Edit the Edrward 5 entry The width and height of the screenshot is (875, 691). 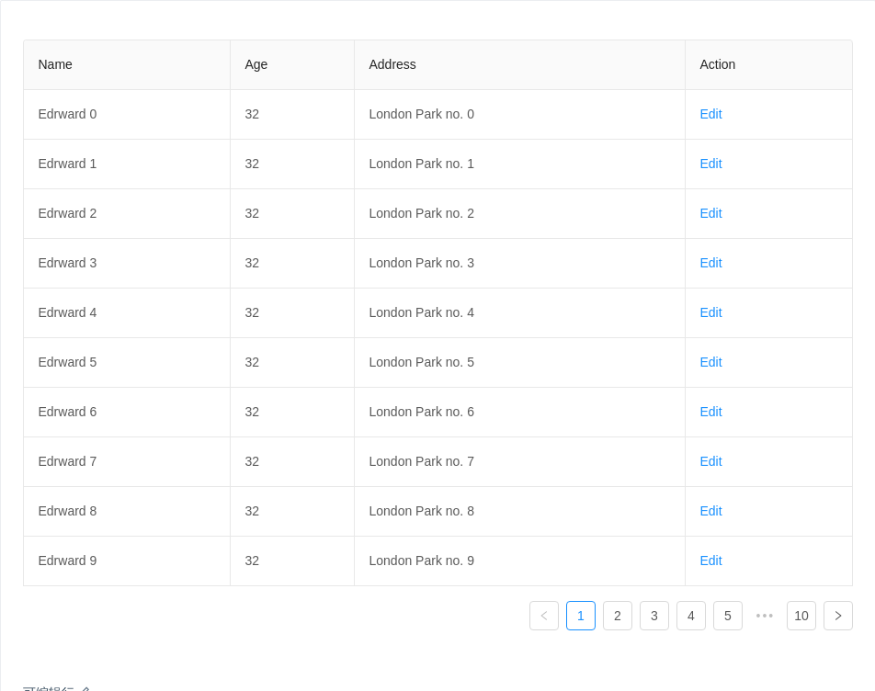pos(710,362)
